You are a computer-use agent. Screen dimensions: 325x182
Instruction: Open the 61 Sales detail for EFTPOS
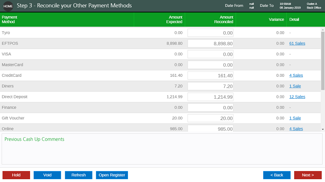297,43
